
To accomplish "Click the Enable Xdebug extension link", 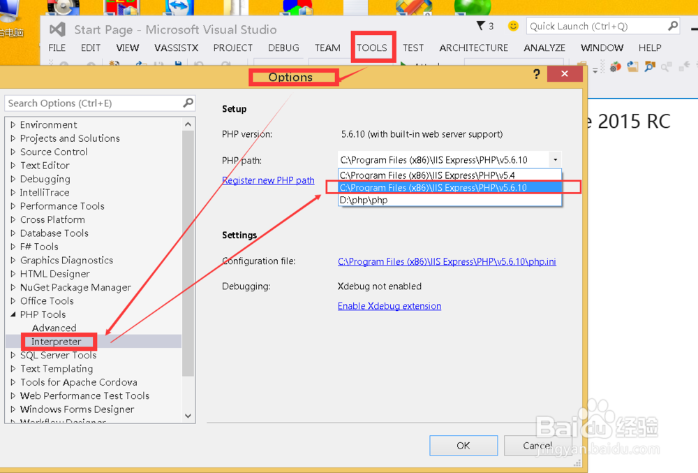I will coord(389,306).
